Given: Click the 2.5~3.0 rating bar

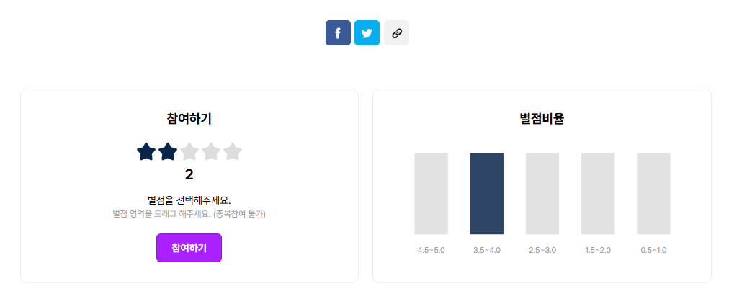Looking at the screenshot, I should (x=542, y=193).
